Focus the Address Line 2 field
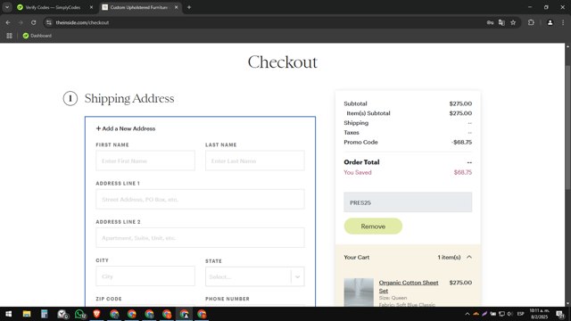This screenshot has width=571, height=321. point(200,238)
